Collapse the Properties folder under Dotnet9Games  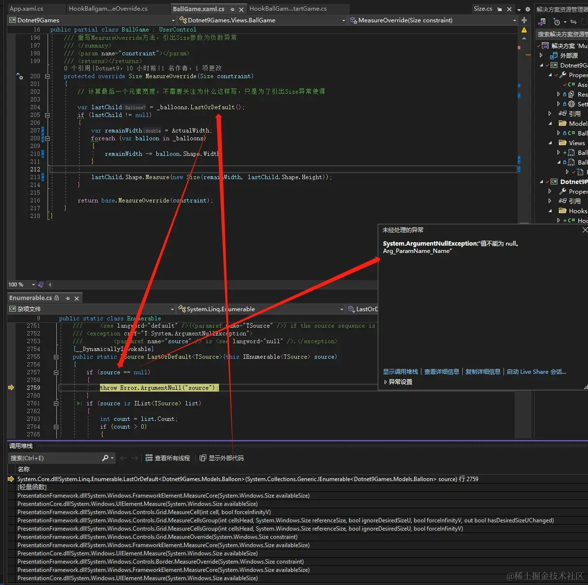click(550, 75)
